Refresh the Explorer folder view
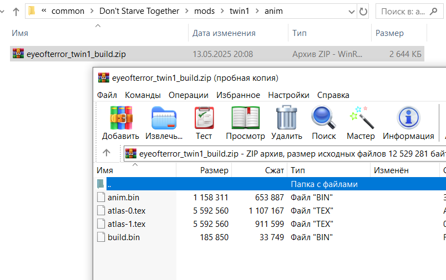Screen dimensions: 446x280 363,11
